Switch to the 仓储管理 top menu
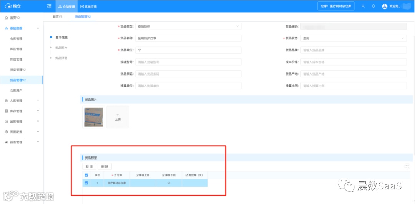 [66, 7]
